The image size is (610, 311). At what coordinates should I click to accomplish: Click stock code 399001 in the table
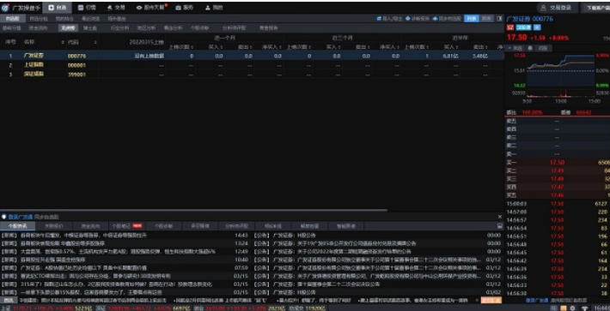click(x=76, y=74)
